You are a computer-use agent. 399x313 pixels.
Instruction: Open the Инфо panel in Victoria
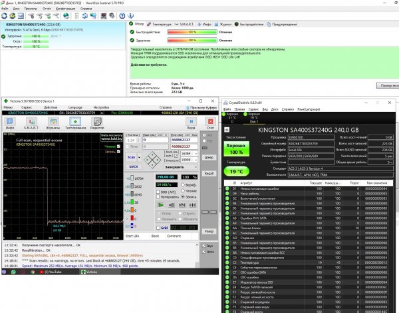11,125
